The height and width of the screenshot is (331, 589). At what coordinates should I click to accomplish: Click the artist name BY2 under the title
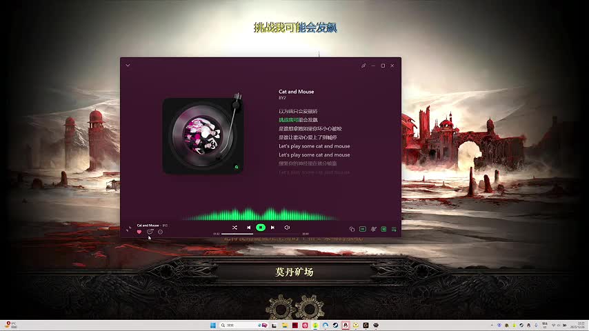pyautogui.click(x=282, y=98)
